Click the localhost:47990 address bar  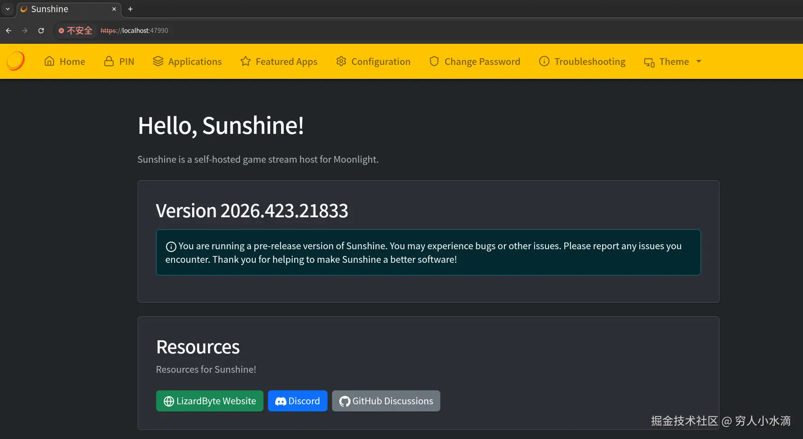(134, 31)
